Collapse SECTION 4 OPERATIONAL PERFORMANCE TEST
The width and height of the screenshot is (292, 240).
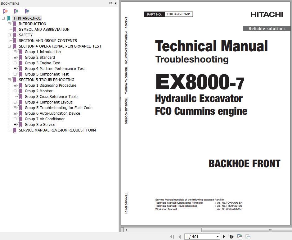click(9, 46)
